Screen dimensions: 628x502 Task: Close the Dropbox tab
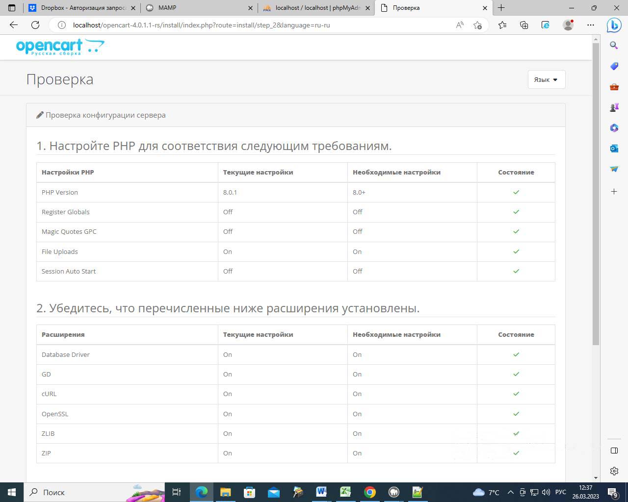pyautogui.click(x=133, y=8)
